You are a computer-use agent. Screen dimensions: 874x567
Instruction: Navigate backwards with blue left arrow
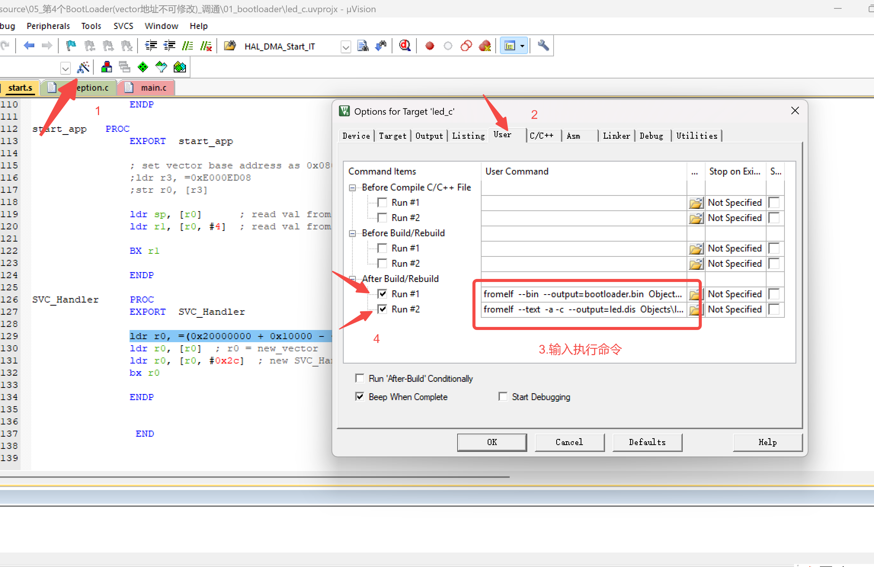29,46
